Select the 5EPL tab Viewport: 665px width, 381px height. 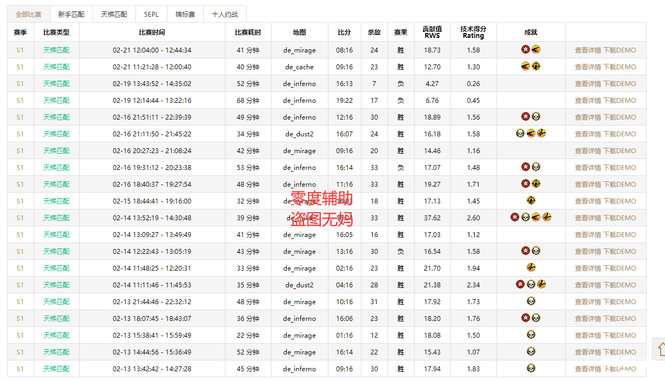click(x=151, y=15)
